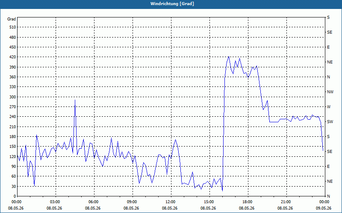
Task: Click the 18:00 time label
Action: pos(247,202)
